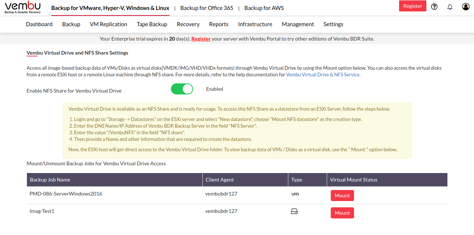Open the user account profile icon
This screenshot has height=235, width=474.
tap(466, 7)
